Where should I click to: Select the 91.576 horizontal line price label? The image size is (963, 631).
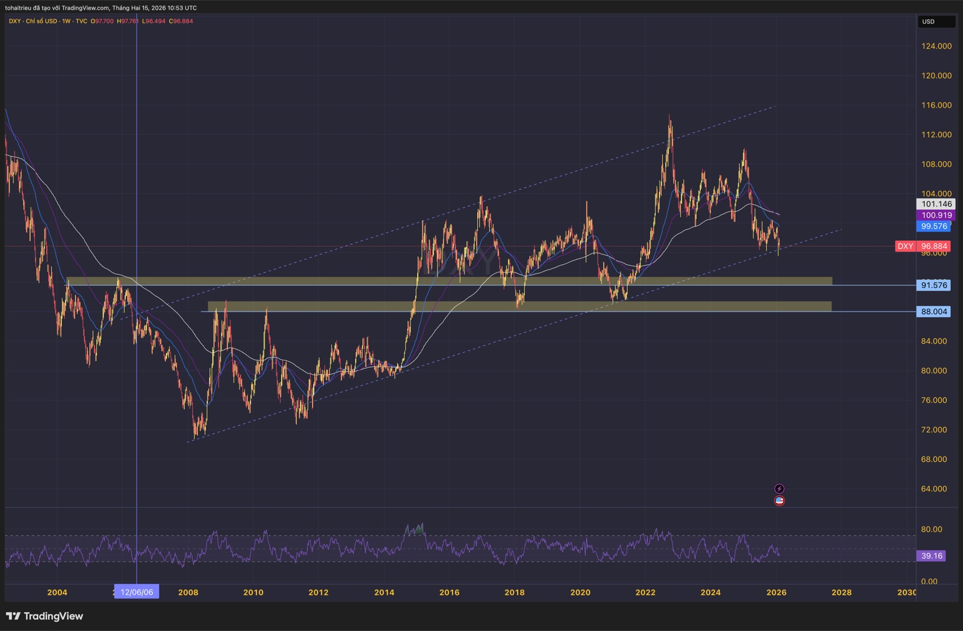coord(934,285)
